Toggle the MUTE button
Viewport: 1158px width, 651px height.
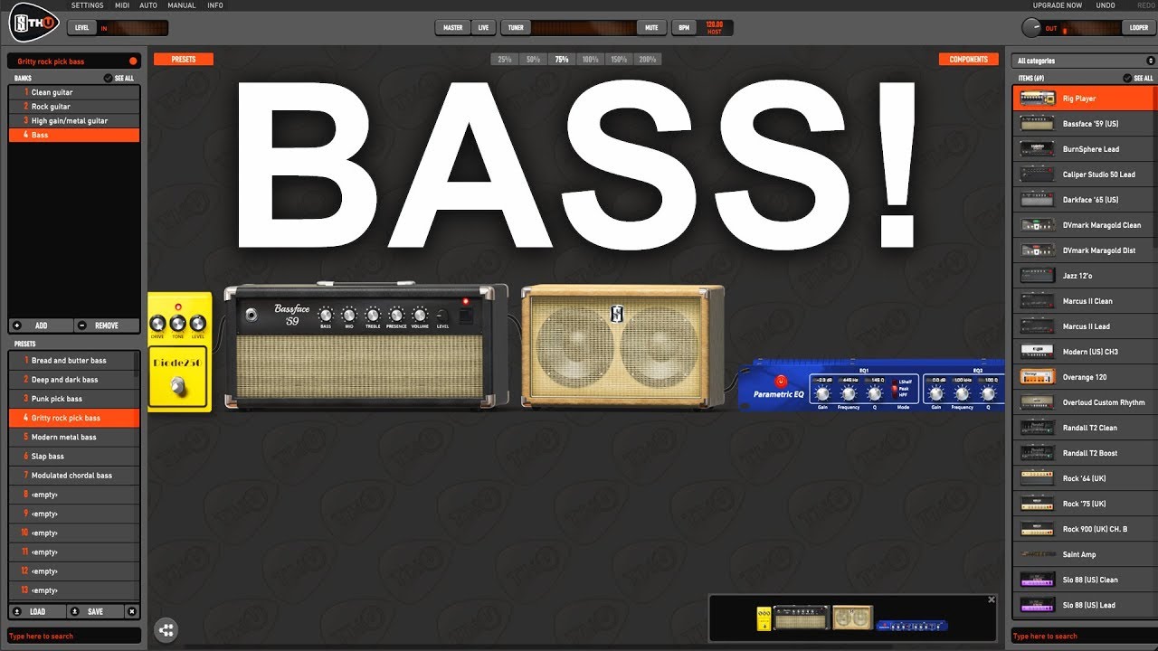[651, 28]
